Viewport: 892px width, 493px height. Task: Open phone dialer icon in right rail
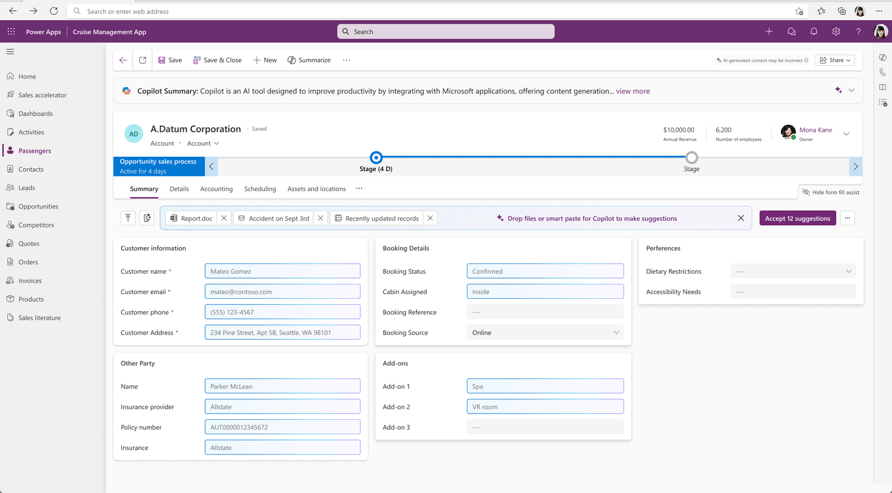pyautogui.click(x=883, y=72)
